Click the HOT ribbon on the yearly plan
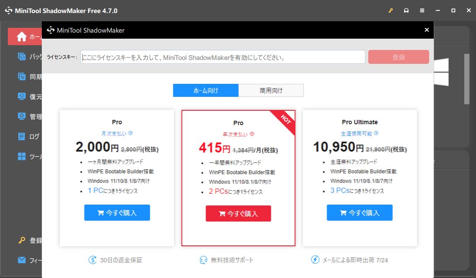The height and width of the screenshot is (278, 476). tap(285, 119)
